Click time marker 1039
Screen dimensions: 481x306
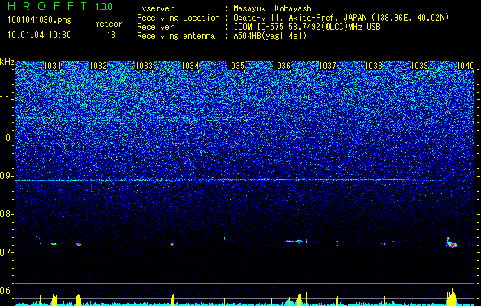(x=419, y=66)
